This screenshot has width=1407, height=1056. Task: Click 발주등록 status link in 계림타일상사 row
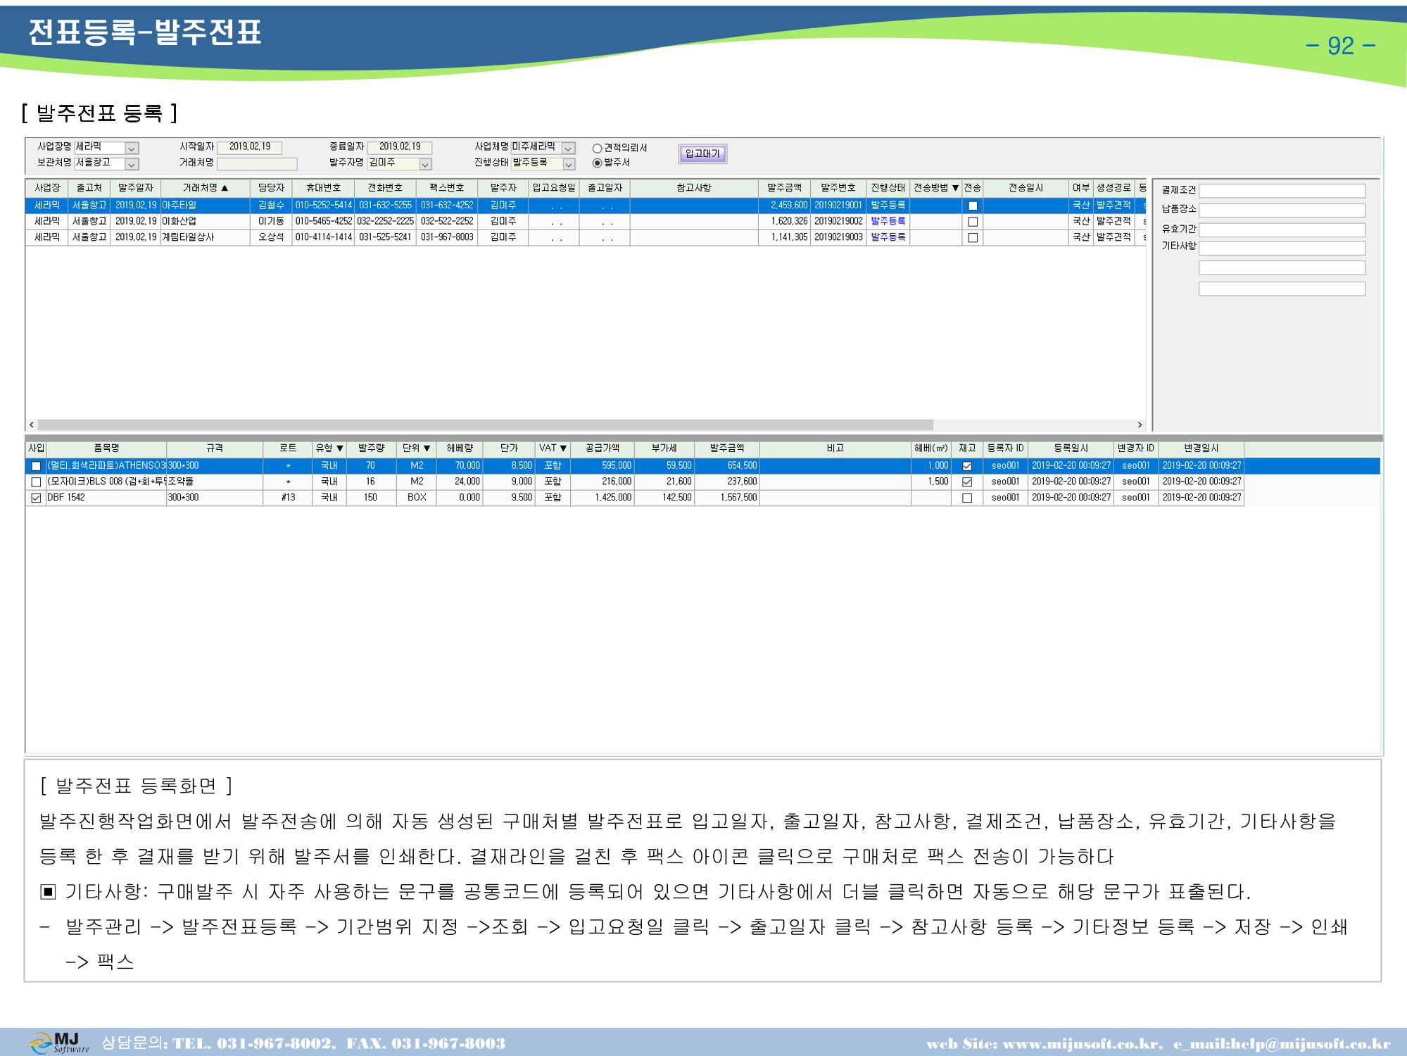coord(888,237)
